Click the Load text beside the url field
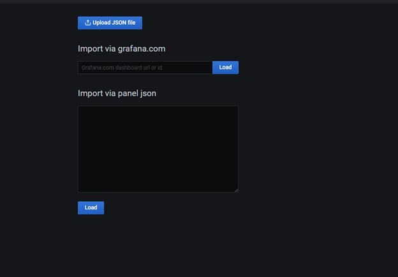Viewport: 398px width, 277px height. [x=225, y=67]
